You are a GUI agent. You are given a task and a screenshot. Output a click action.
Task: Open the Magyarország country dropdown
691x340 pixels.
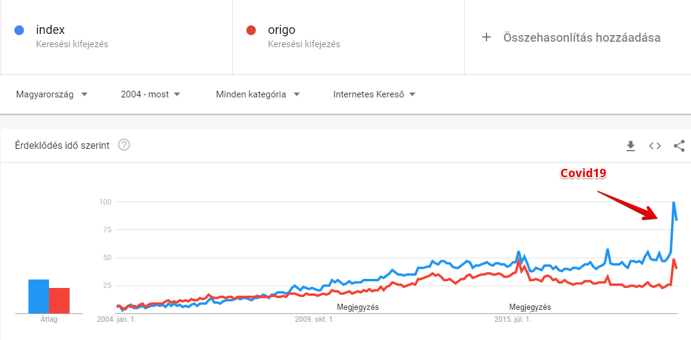point(51,94)
